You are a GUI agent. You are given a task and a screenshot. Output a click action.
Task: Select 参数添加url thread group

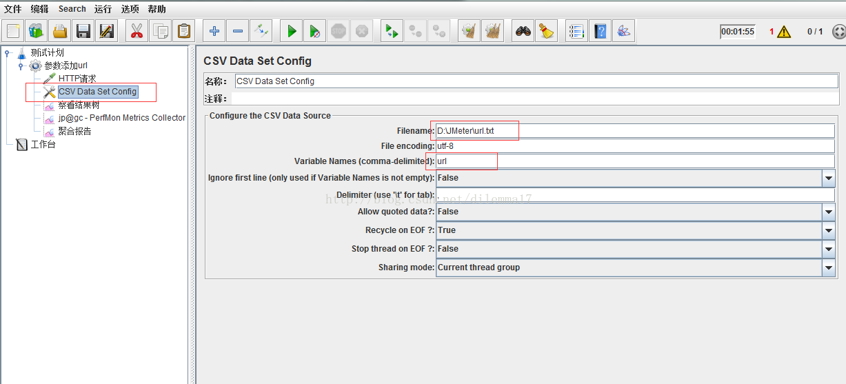click(66, 65)
